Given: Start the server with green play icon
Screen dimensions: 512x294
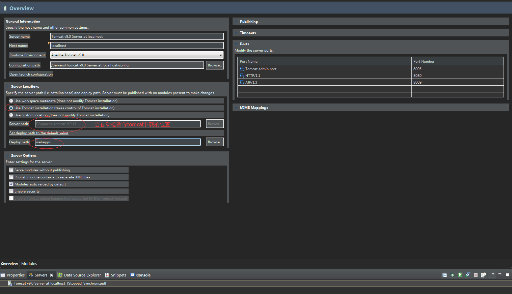Looking at the screenshot, I should point(460,275).
